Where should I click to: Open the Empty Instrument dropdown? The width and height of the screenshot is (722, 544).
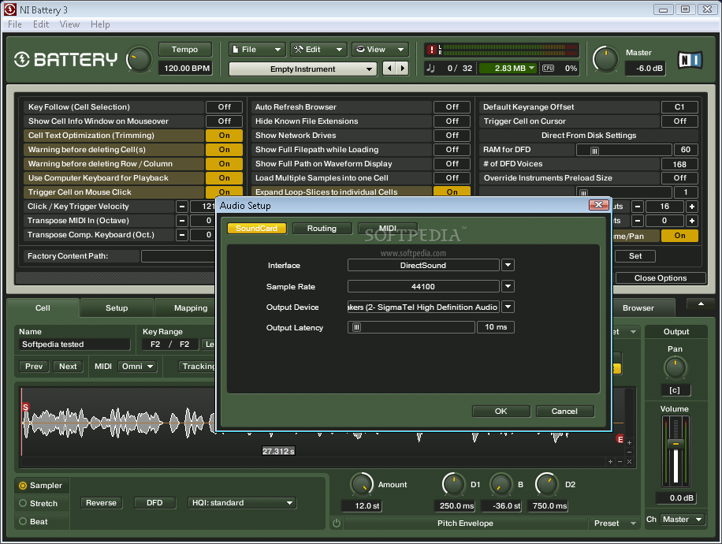303,69
